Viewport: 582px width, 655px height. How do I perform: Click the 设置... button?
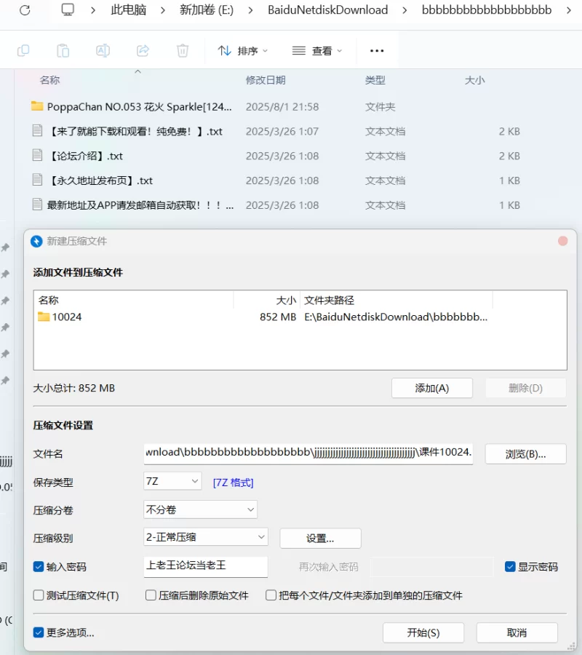[320, 538]
